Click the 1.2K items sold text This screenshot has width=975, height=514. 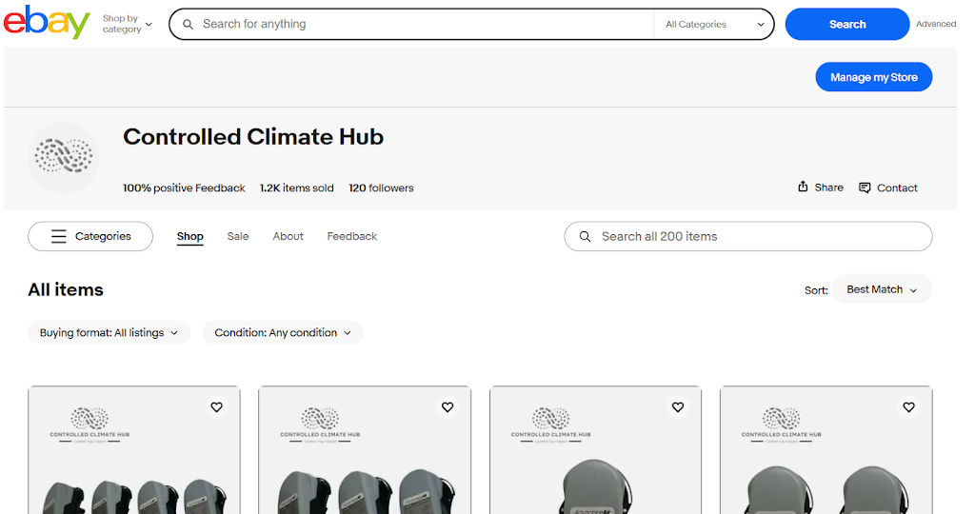tap(297, 188)
